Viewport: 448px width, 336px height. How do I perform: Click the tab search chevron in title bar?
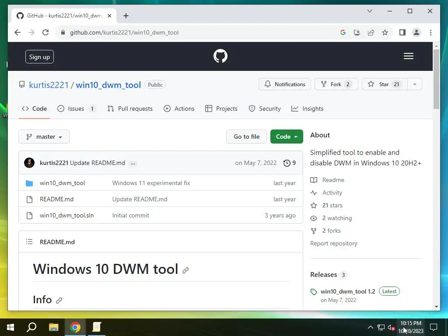(x=369, y=11)
